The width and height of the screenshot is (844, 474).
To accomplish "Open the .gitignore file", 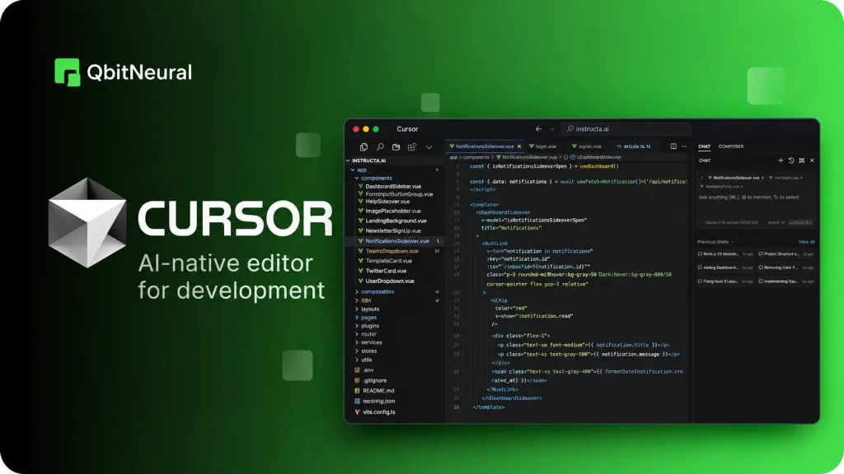I will 374,380.
